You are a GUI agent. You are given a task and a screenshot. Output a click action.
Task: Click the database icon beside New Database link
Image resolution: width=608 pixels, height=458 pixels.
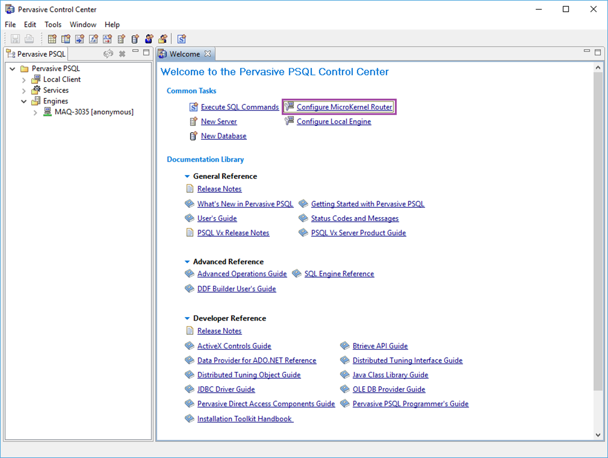(193, 136)
